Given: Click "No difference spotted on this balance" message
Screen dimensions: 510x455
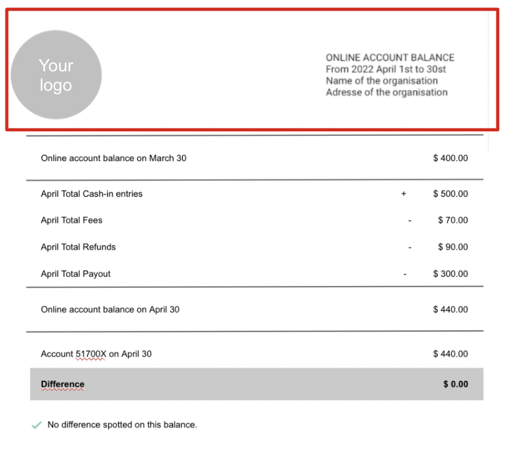Looking at the screenshot, I should [x=122, y=425].
